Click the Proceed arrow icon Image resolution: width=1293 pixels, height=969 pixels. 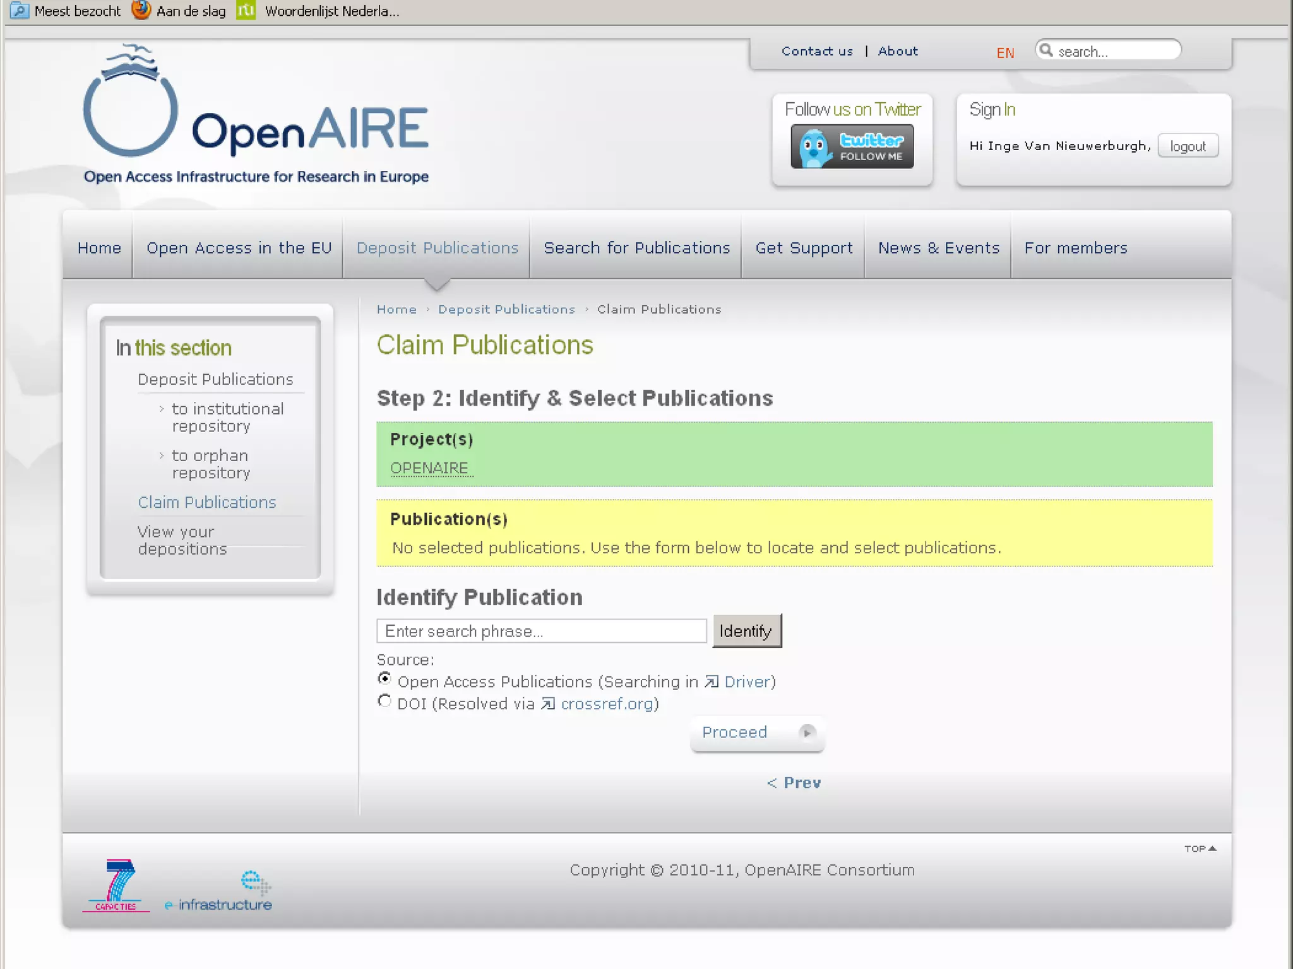[806, 732]
